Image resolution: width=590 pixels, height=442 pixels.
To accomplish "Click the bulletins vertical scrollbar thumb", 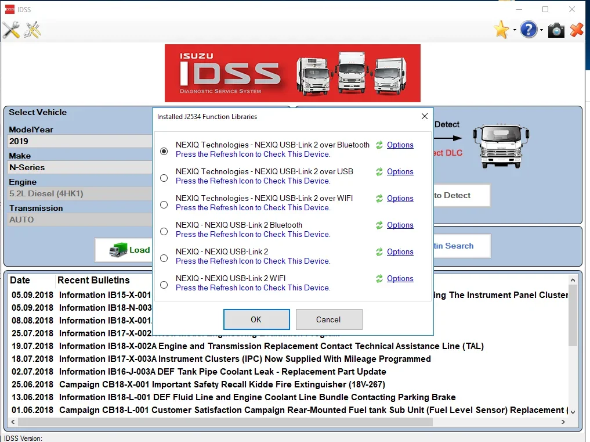I will click(x=573, y=317).
